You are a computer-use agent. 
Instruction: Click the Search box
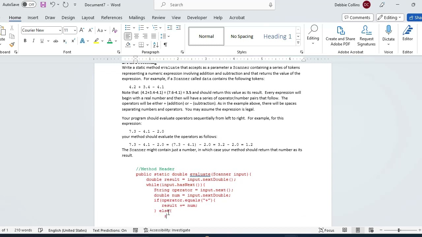click(215, 5)
